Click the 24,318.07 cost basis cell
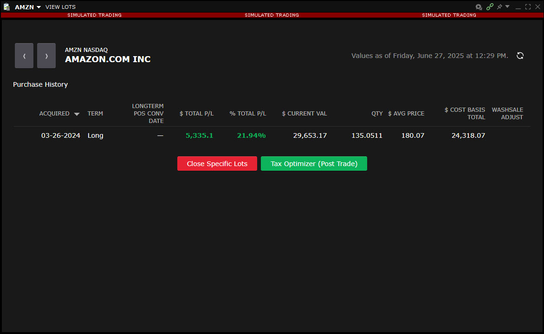The width and height of the screenshot is (544, 334). pos(468,135)
